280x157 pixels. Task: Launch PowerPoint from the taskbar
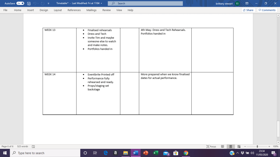(145, 153)
